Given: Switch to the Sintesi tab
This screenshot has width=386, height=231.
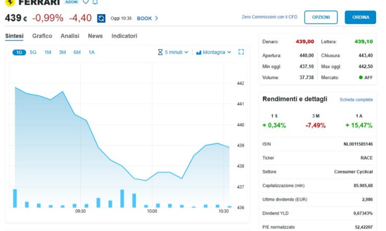Looking at the screenshot, I should 14,36.
